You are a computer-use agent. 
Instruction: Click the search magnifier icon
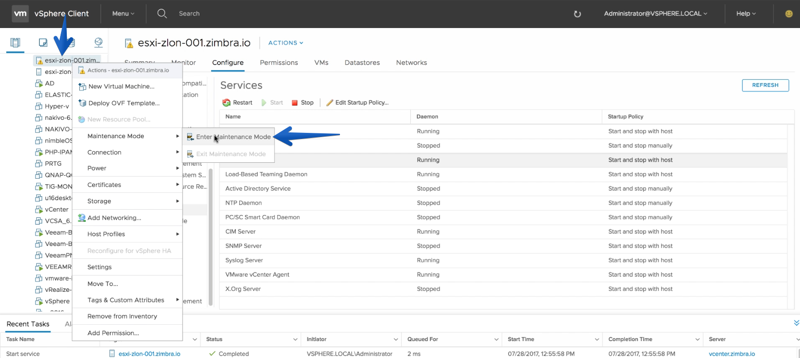pos(162,14)
